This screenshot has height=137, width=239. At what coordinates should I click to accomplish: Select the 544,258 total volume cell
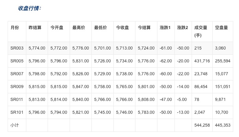(202, 125)
